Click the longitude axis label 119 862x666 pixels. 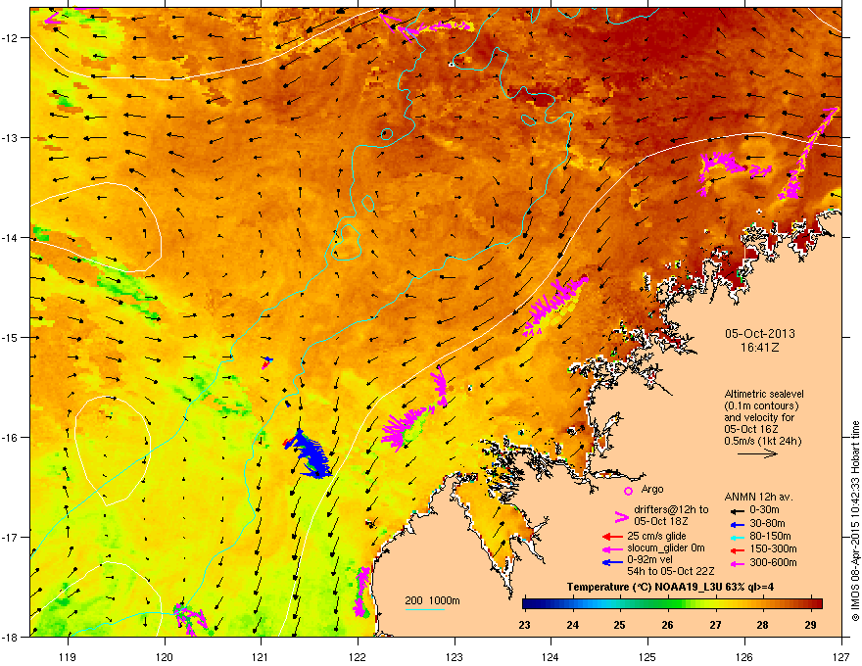(x=69, y=656)
